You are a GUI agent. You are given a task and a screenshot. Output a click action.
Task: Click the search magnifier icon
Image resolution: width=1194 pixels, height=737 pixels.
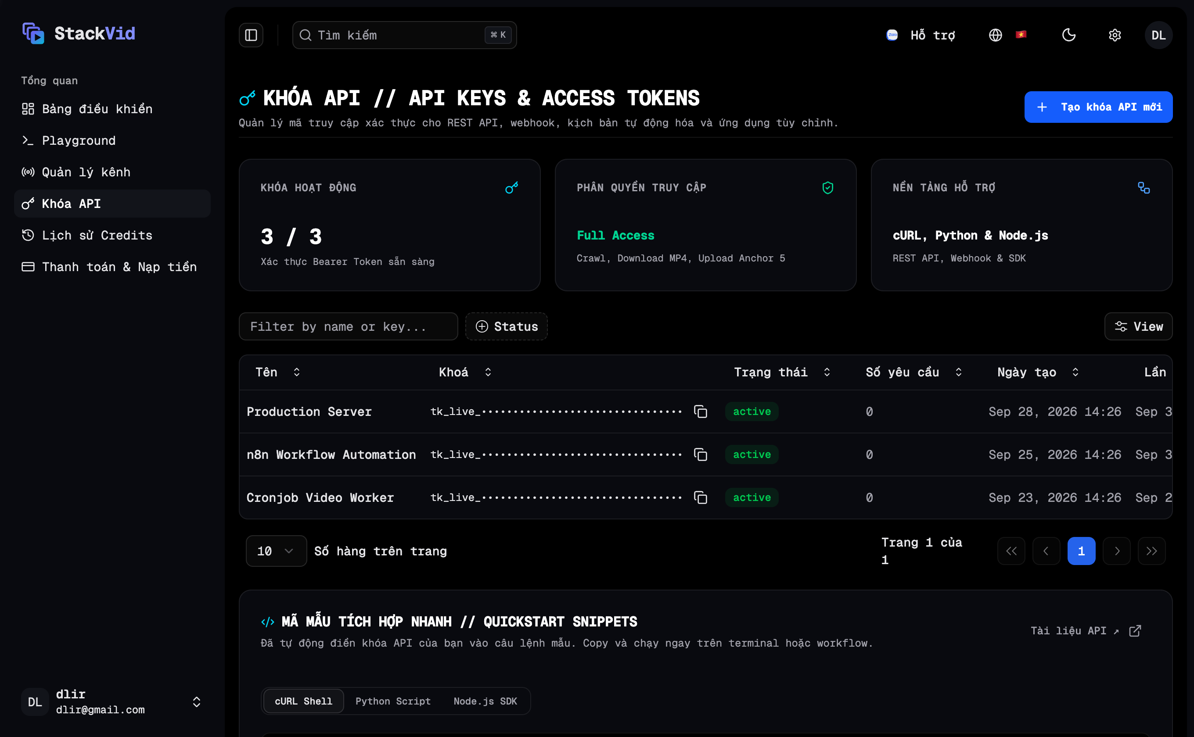306,35
